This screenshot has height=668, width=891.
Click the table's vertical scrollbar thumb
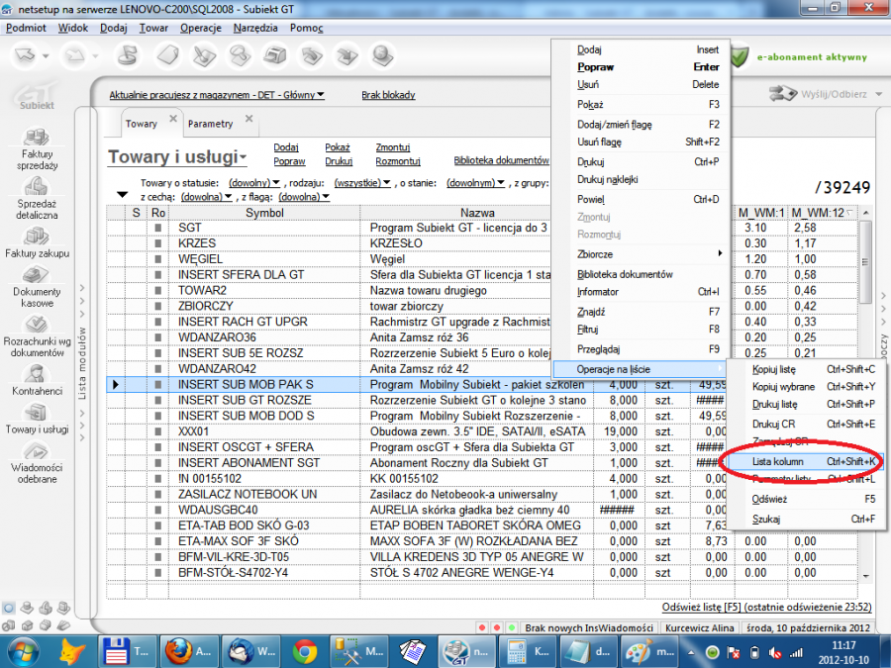click(865, 262)
